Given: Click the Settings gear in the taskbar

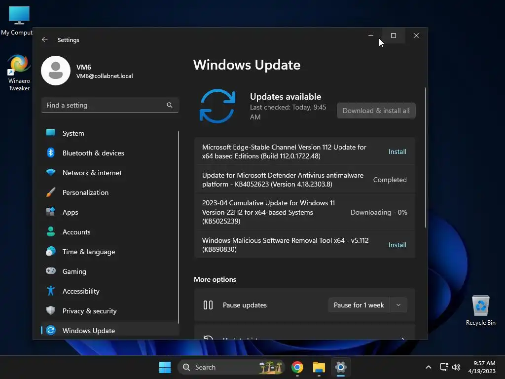Looking at the screenshot, I should click(340, 367).
